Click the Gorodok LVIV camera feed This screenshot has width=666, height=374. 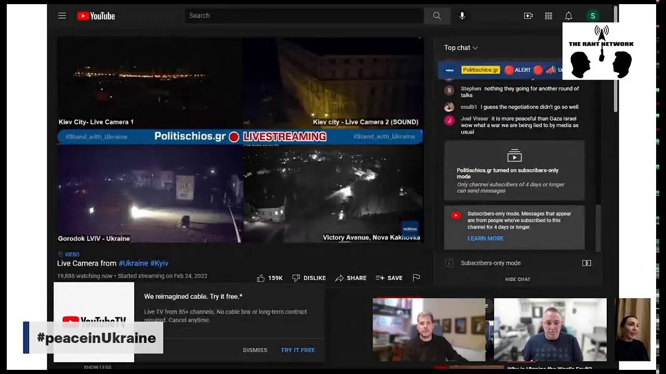coord(150,193)
